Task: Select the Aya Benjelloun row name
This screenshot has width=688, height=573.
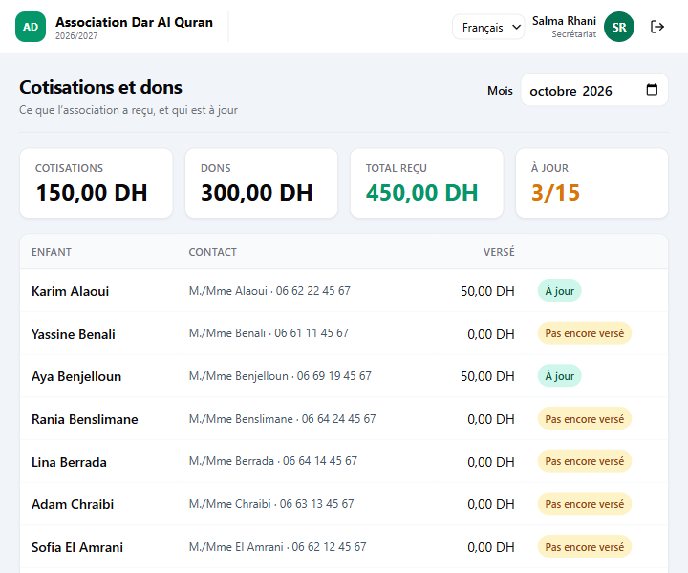Action: (x=76, y=376)
